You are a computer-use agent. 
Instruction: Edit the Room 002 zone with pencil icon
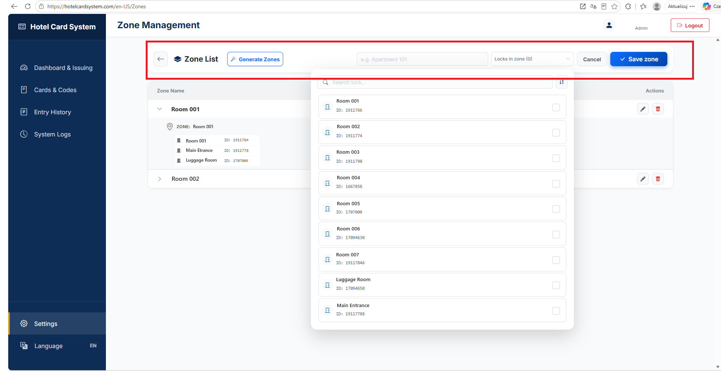pyautogui.click(x=643, y=179)
